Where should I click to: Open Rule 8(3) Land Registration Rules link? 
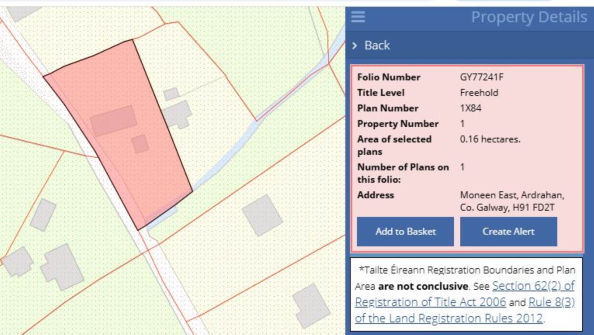[x=465, y=310]
